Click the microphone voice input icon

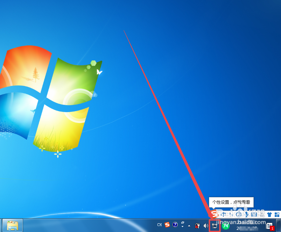246,214
